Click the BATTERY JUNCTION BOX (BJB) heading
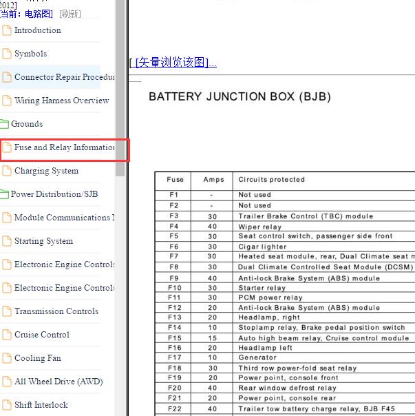Screen dimensions: 415x416 (x=240, y=96)
